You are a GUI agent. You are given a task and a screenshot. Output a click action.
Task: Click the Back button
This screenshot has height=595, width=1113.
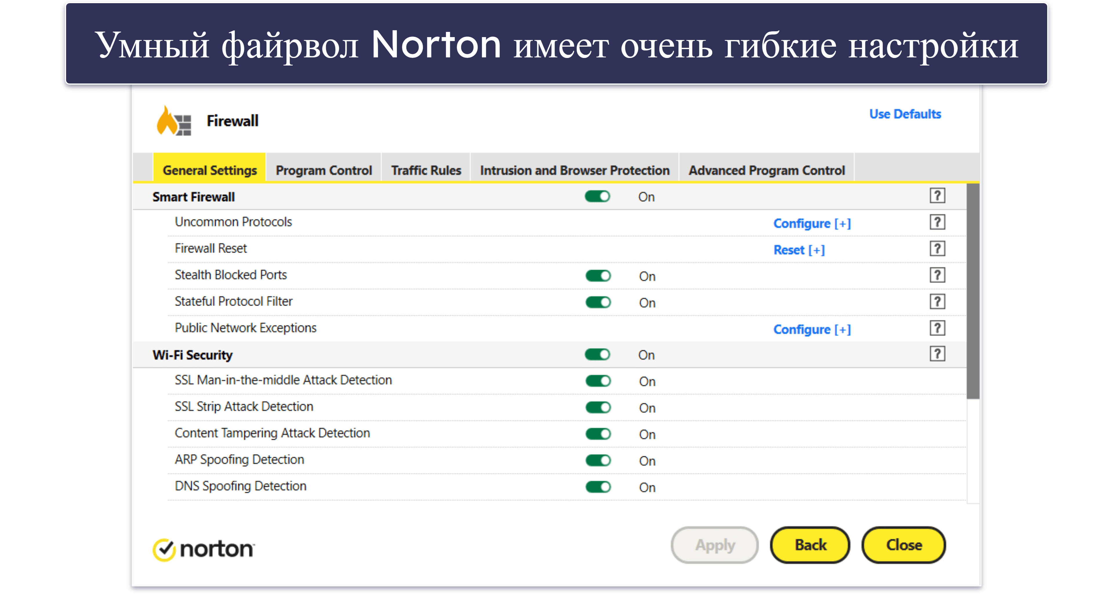pos(810,545)
